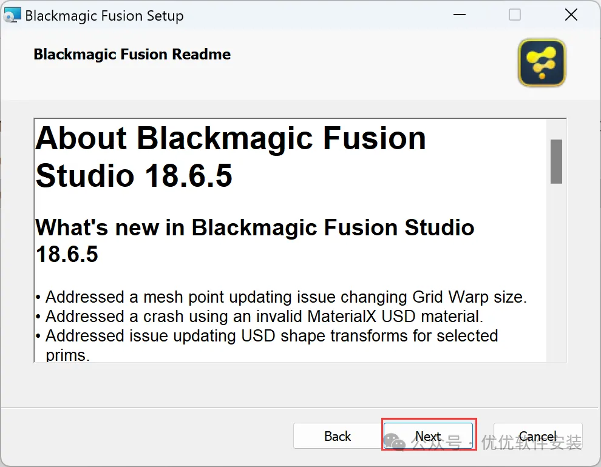
Task: Close the Blackmagic Fusion Setup dialog
Action: pyautogui.click(x=571, y=15)
